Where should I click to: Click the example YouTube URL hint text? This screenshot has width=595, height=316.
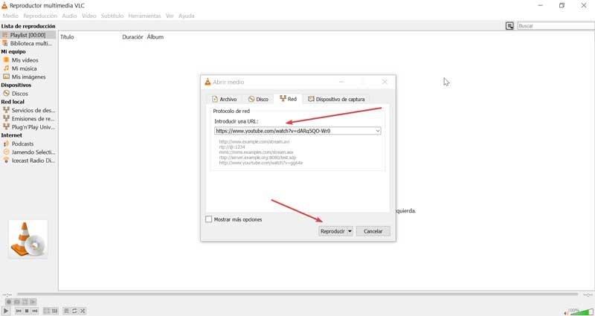click(261, 163)
